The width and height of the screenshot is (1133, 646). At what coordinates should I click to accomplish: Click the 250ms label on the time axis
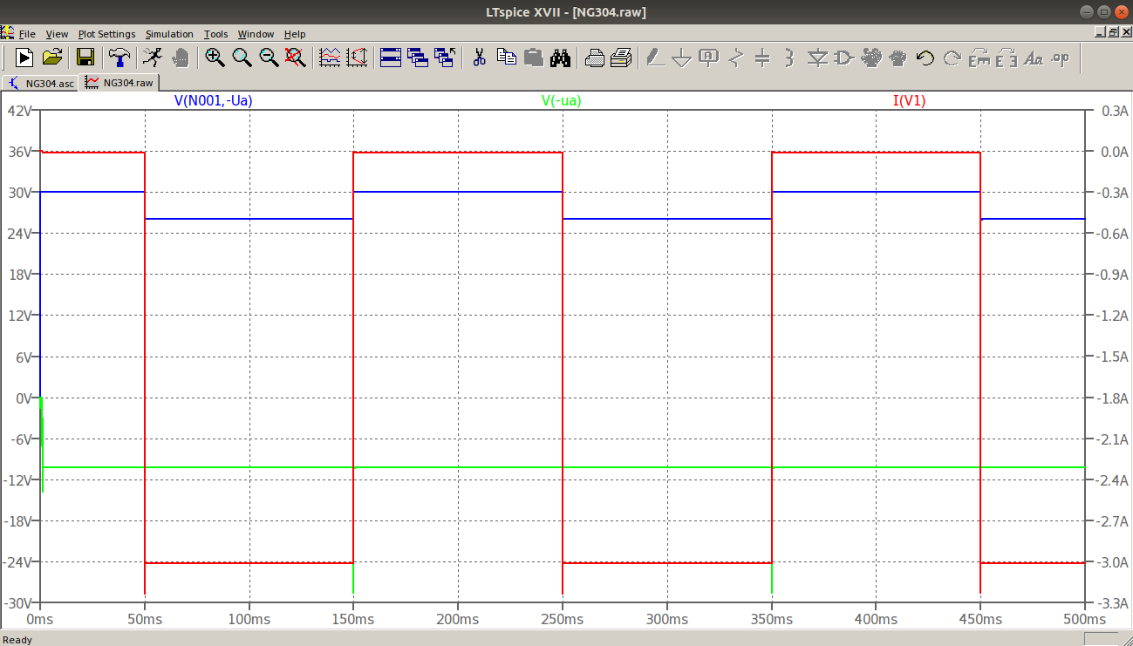click(563, 619)
